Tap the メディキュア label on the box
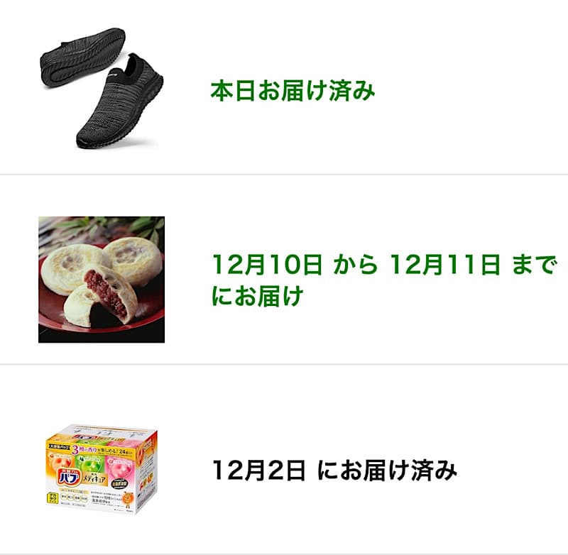Screen dimensions: 568x555 95,480
